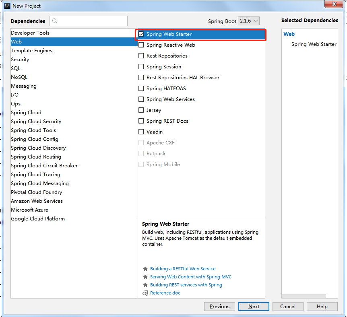Screen dimensions: 347x317
Task: Click the Previous button
Action: (x=219, y=307)
